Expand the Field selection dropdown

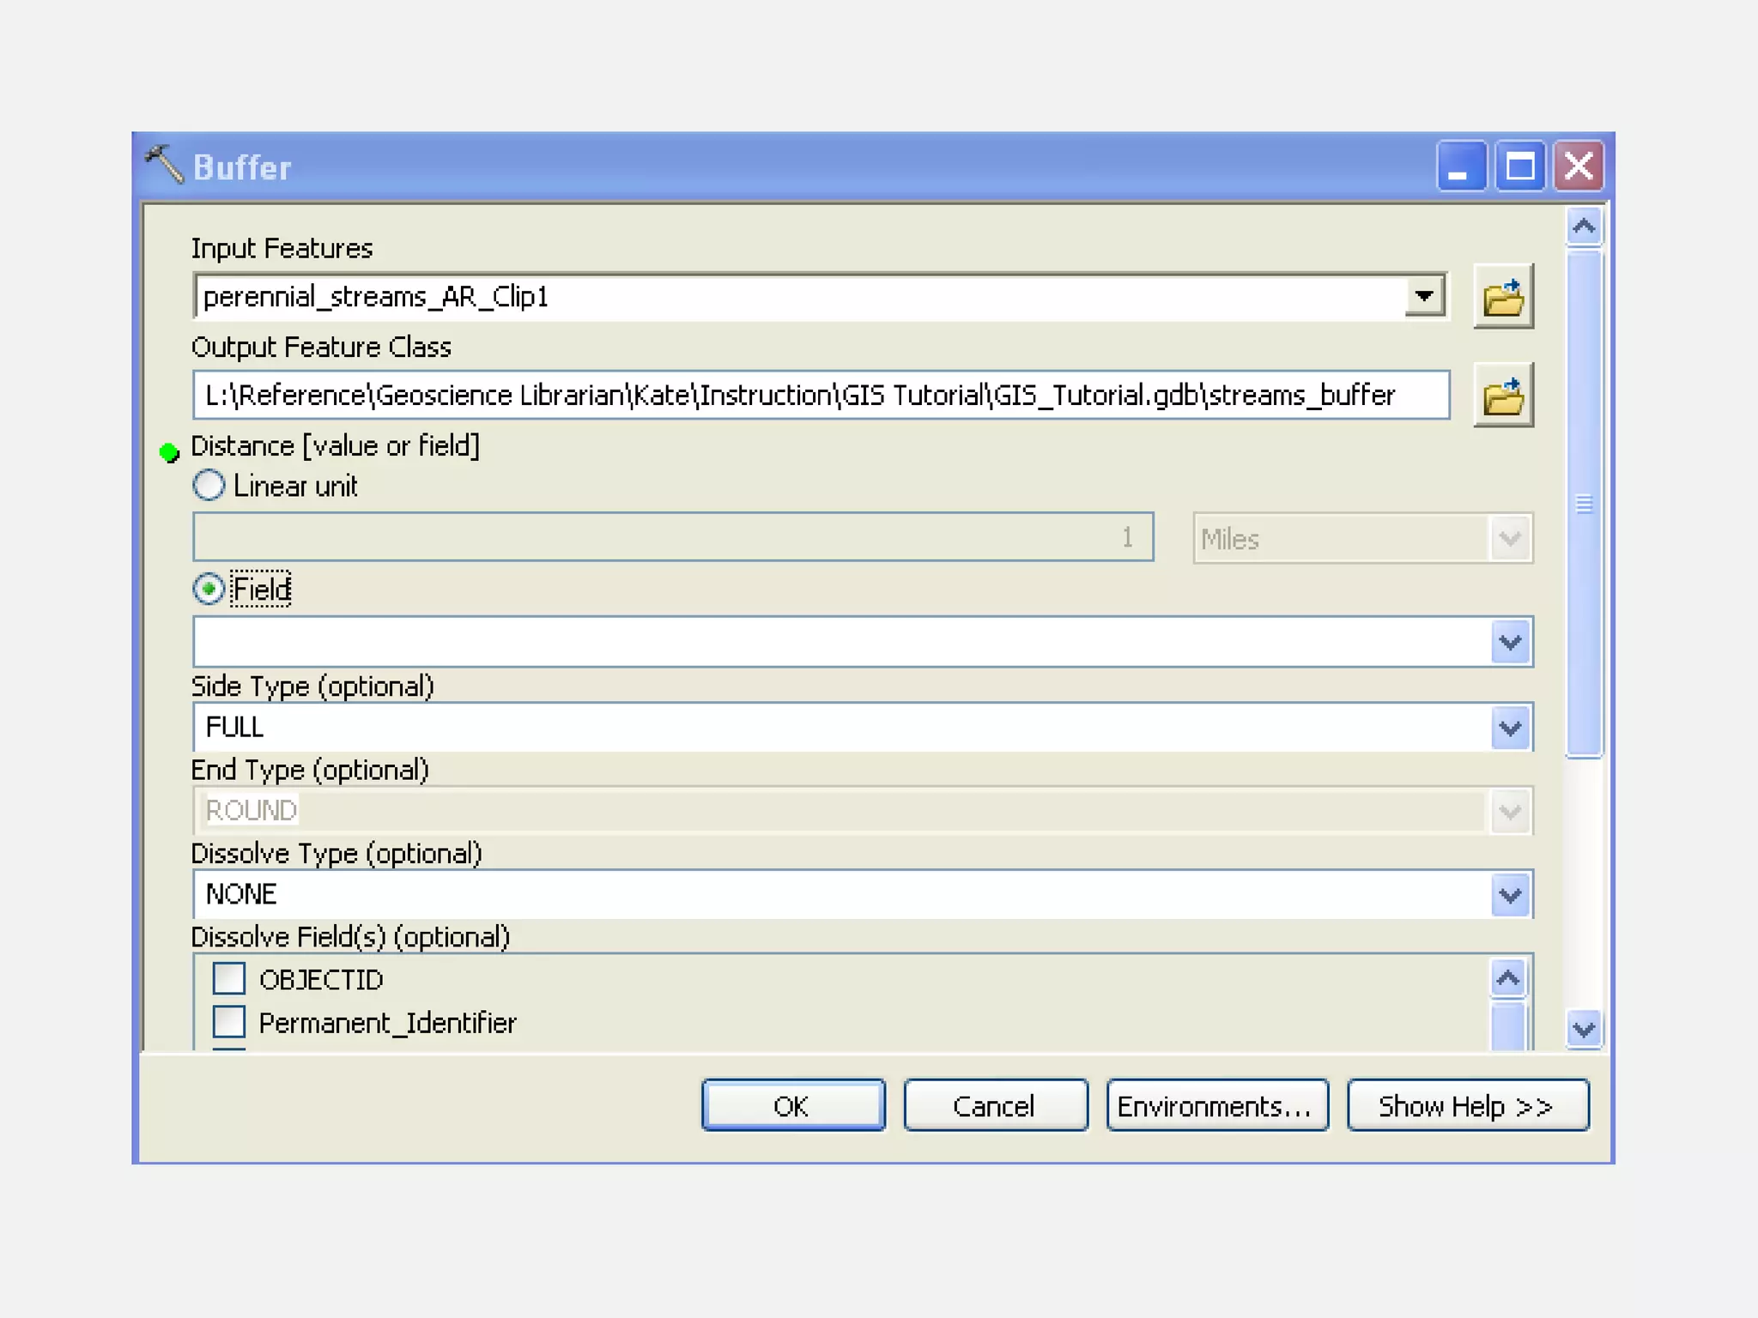point(1510,642)
